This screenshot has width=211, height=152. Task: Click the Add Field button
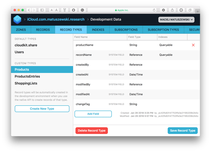93,114
